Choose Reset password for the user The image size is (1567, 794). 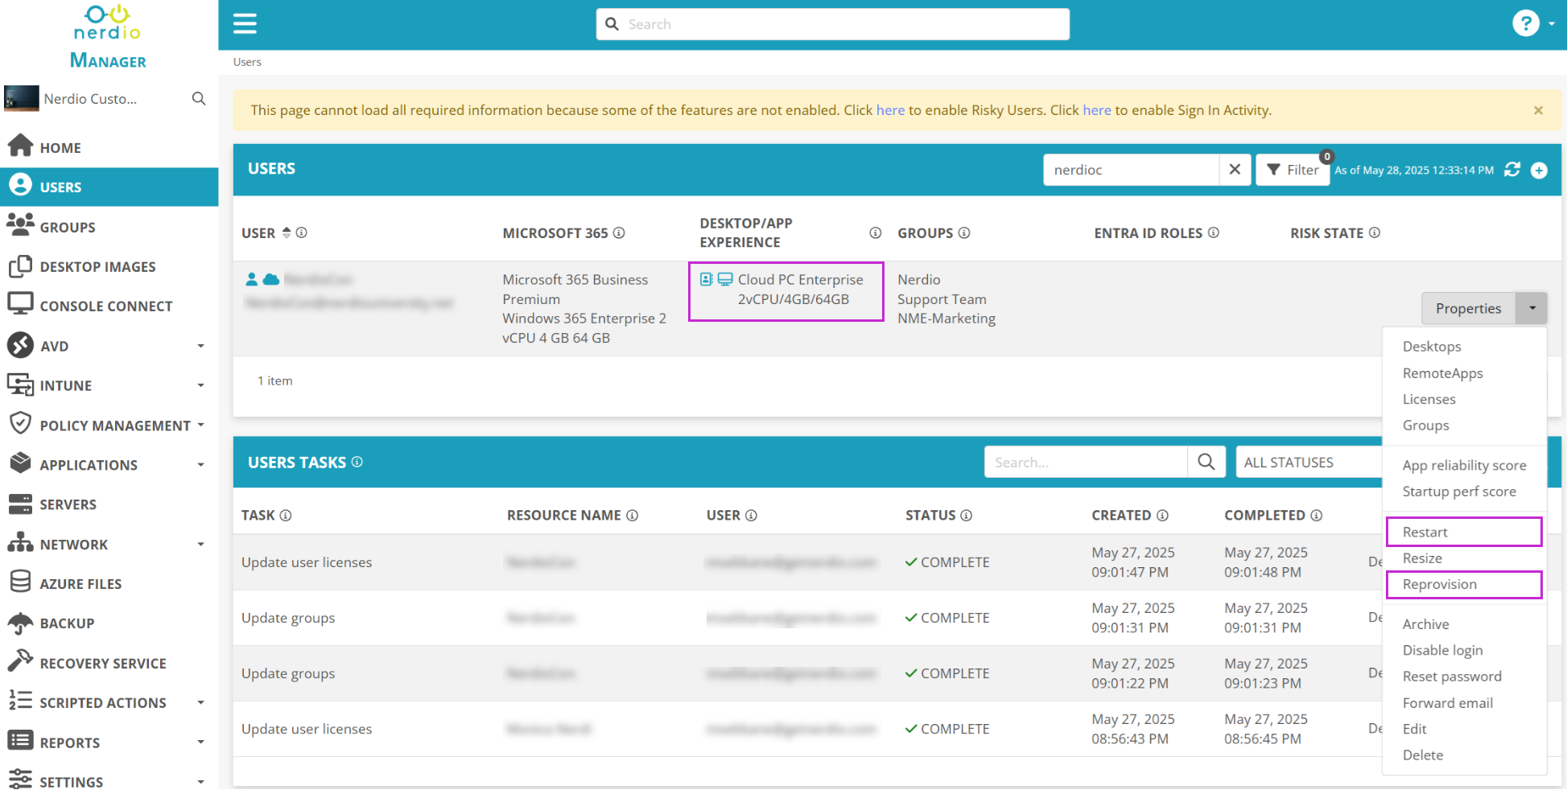coord(1452,677)
